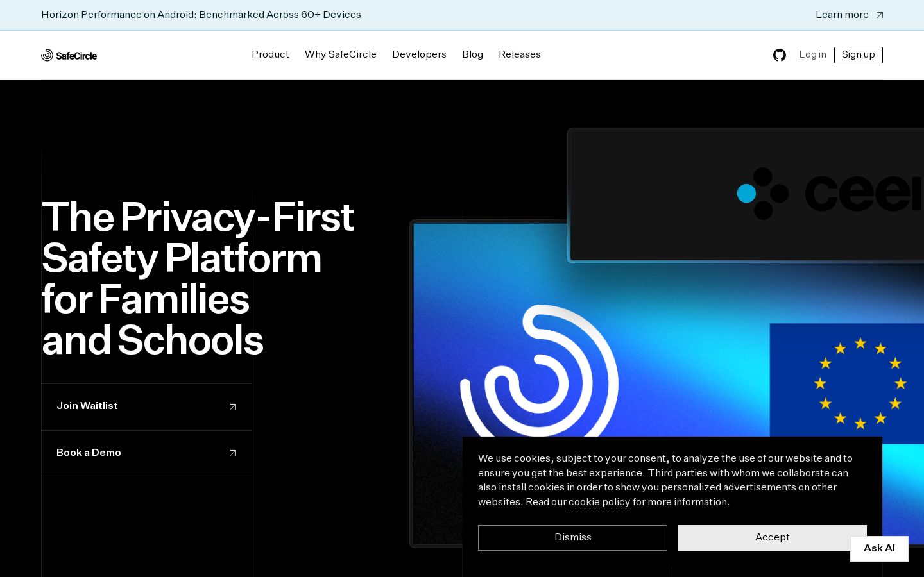Click Book a Demo
Screen dimensions: 924x577
point(146,453)
